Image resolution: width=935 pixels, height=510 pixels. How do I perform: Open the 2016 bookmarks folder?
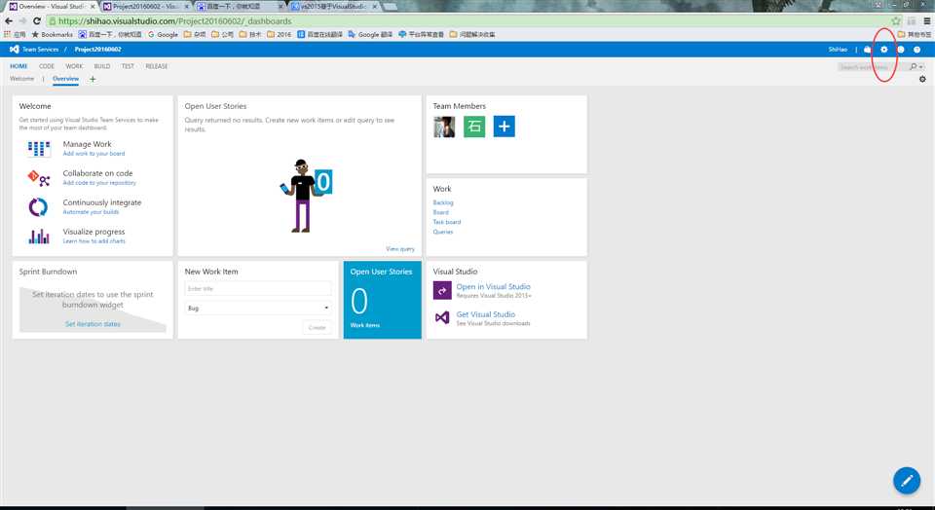(x=280, y=35)
